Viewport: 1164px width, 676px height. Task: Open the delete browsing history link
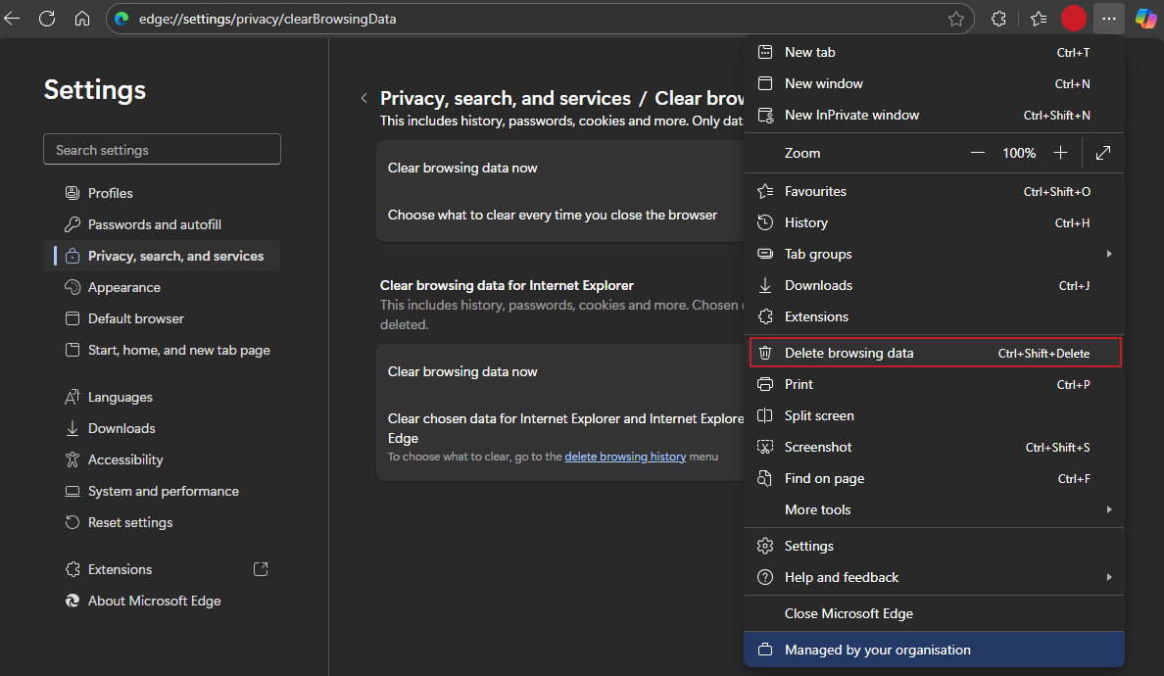(625, 457)
